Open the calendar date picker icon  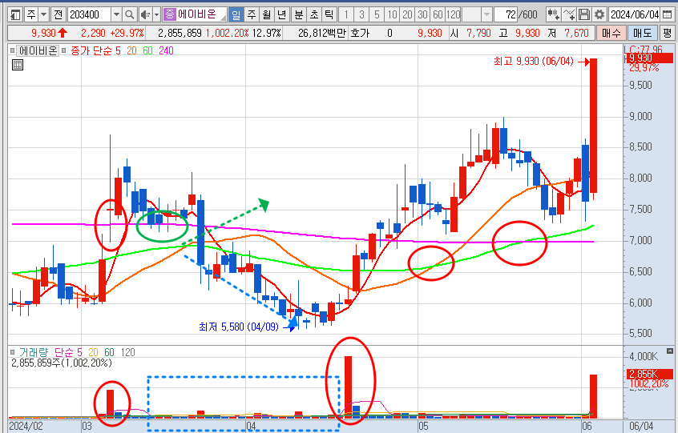click(x=668, y=14)
